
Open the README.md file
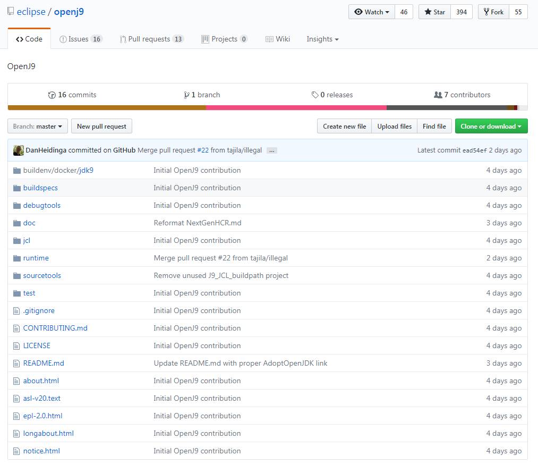click(44, 363)
